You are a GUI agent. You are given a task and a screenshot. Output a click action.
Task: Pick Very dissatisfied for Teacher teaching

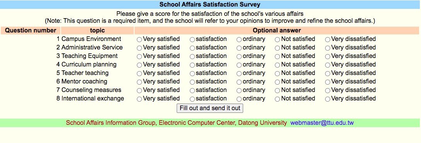(327, 73)
